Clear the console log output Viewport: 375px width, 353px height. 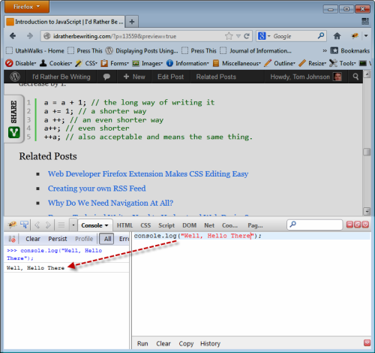pyautogui.click(x=33, y=239)
